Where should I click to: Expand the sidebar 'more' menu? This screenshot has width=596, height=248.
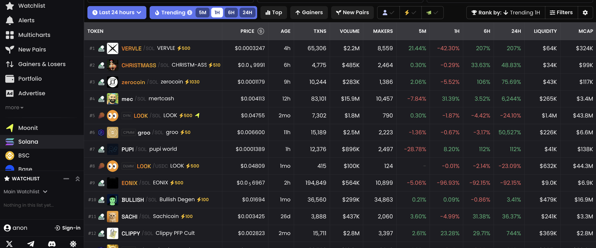point(14,108)
